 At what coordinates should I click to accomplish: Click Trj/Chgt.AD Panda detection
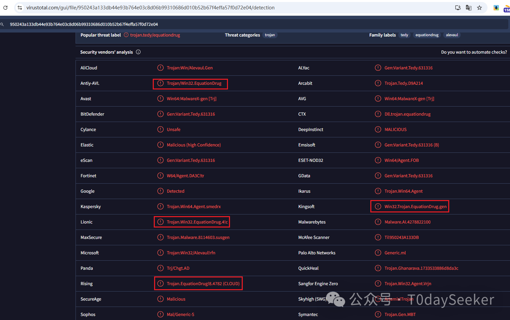click(178, 268)
